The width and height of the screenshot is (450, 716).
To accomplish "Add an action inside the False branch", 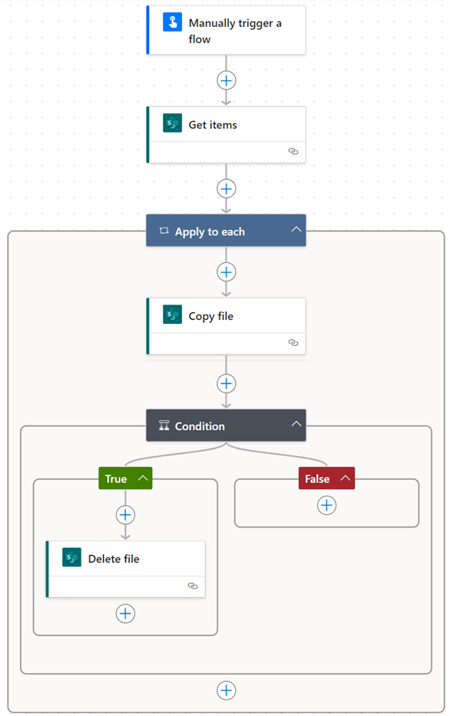I will (326, 505).
